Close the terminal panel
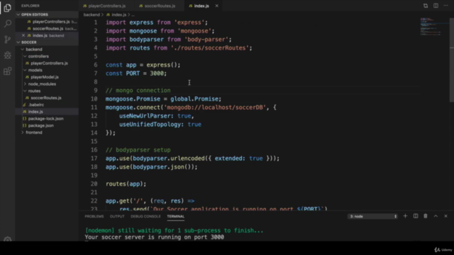The height and width of the screenshot is (255, 454). click(x=445, y=216)
